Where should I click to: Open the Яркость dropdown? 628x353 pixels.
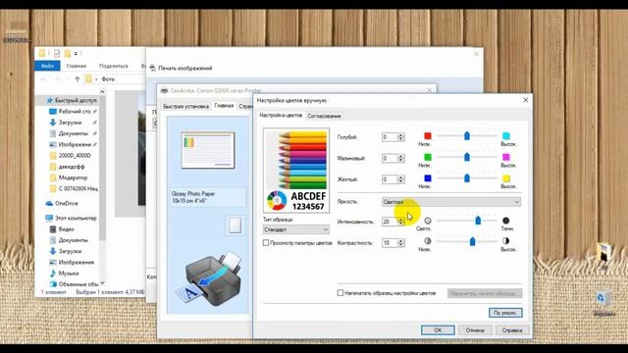point(451,202)
